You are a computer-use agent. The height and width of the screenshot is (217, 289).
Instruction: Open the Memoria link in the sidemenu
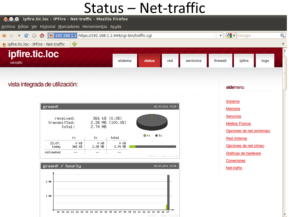[x=233, y=109]
